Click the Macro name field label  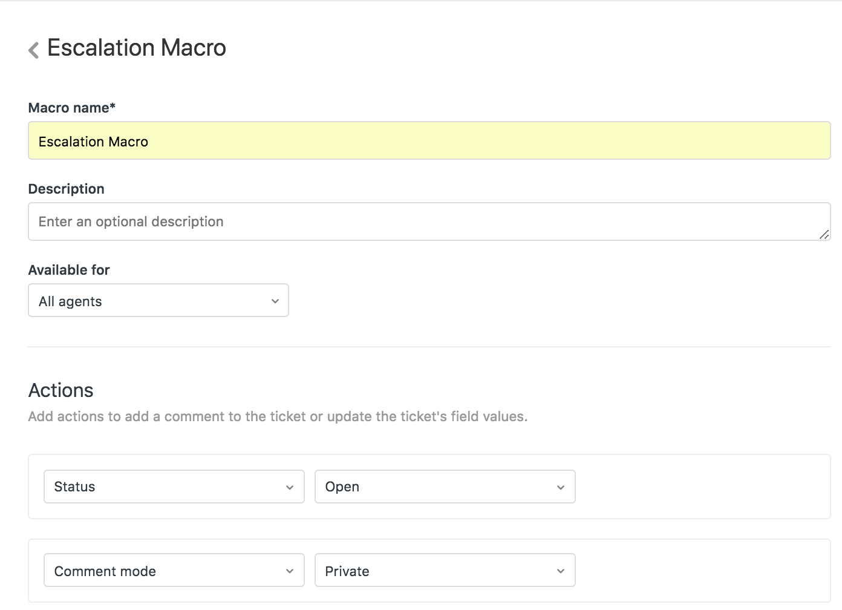(71, 108)
